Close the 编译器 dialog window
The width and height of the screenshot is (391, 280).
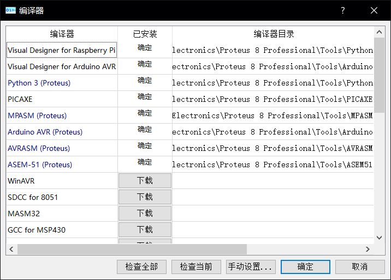(x=374, y=10)
